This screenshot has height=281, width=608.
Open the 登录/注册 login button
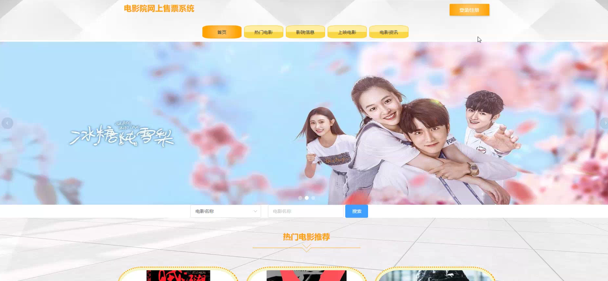point(469,10)
